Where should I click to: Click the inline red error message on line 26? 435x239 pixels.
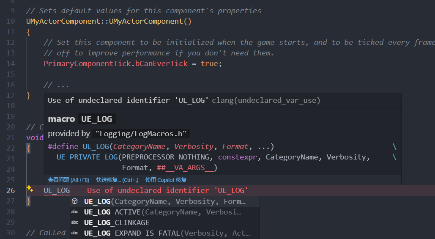(167, 191)
